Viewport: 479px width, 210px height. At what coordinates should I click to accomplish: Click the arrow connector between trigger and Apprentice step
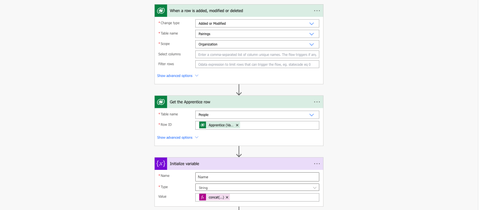point(239,90)
